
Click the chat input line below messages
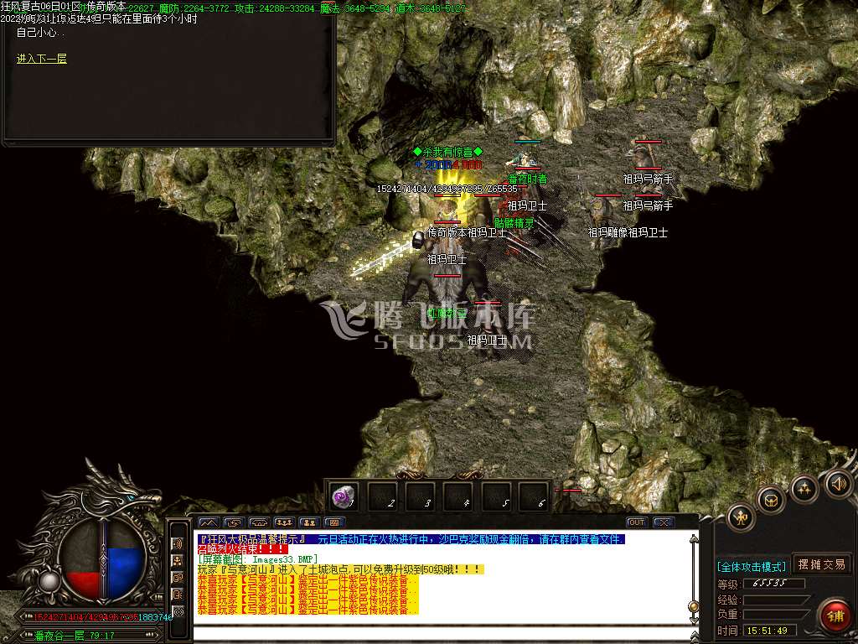coord(443,634)
